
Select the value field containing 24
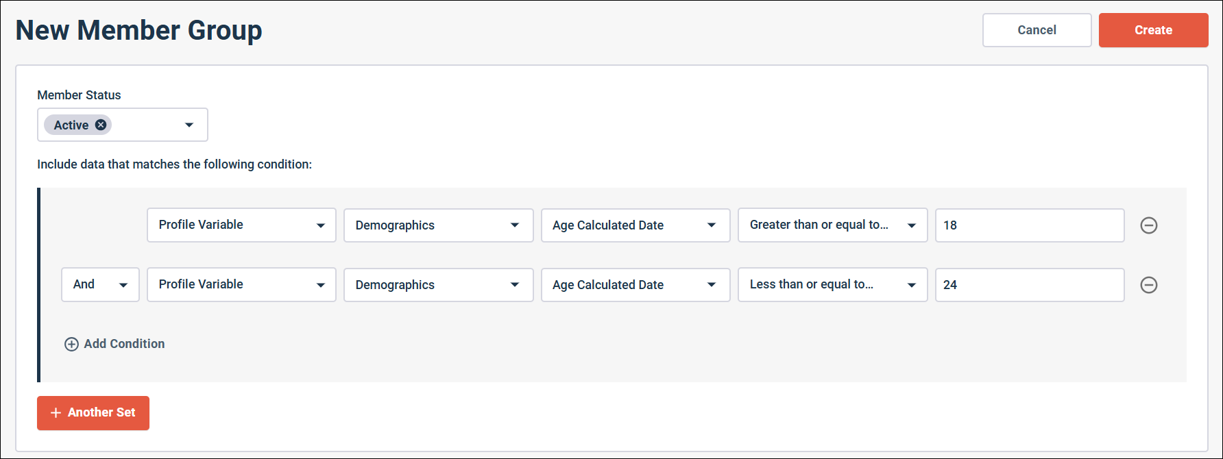pos(1029,285)
